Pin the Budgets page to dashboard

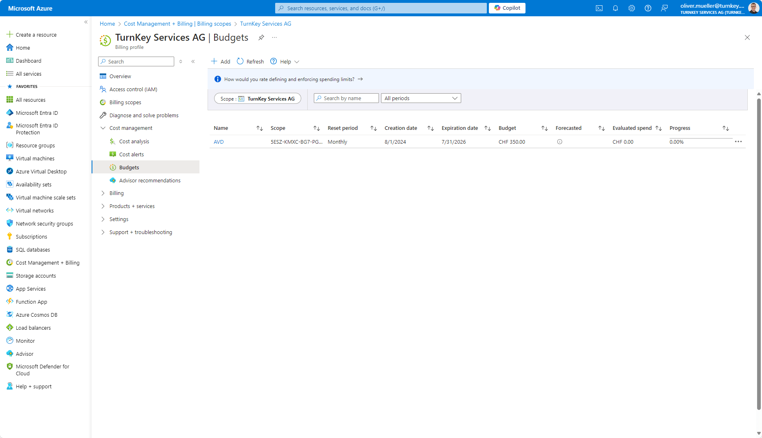point(261,37)
